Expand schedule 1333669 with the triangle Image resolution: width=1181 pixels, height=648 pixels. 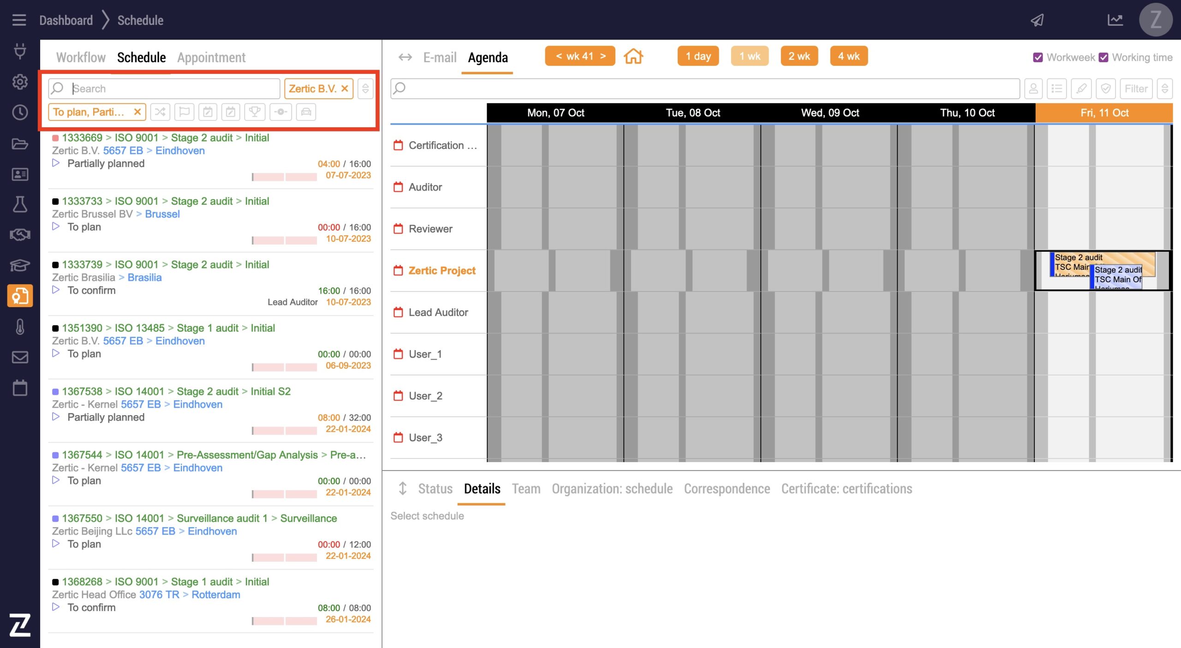tap(56, 163)
